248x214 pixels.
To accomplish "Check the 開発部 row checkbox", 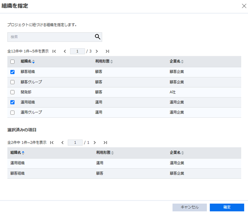I will (12, 92).
